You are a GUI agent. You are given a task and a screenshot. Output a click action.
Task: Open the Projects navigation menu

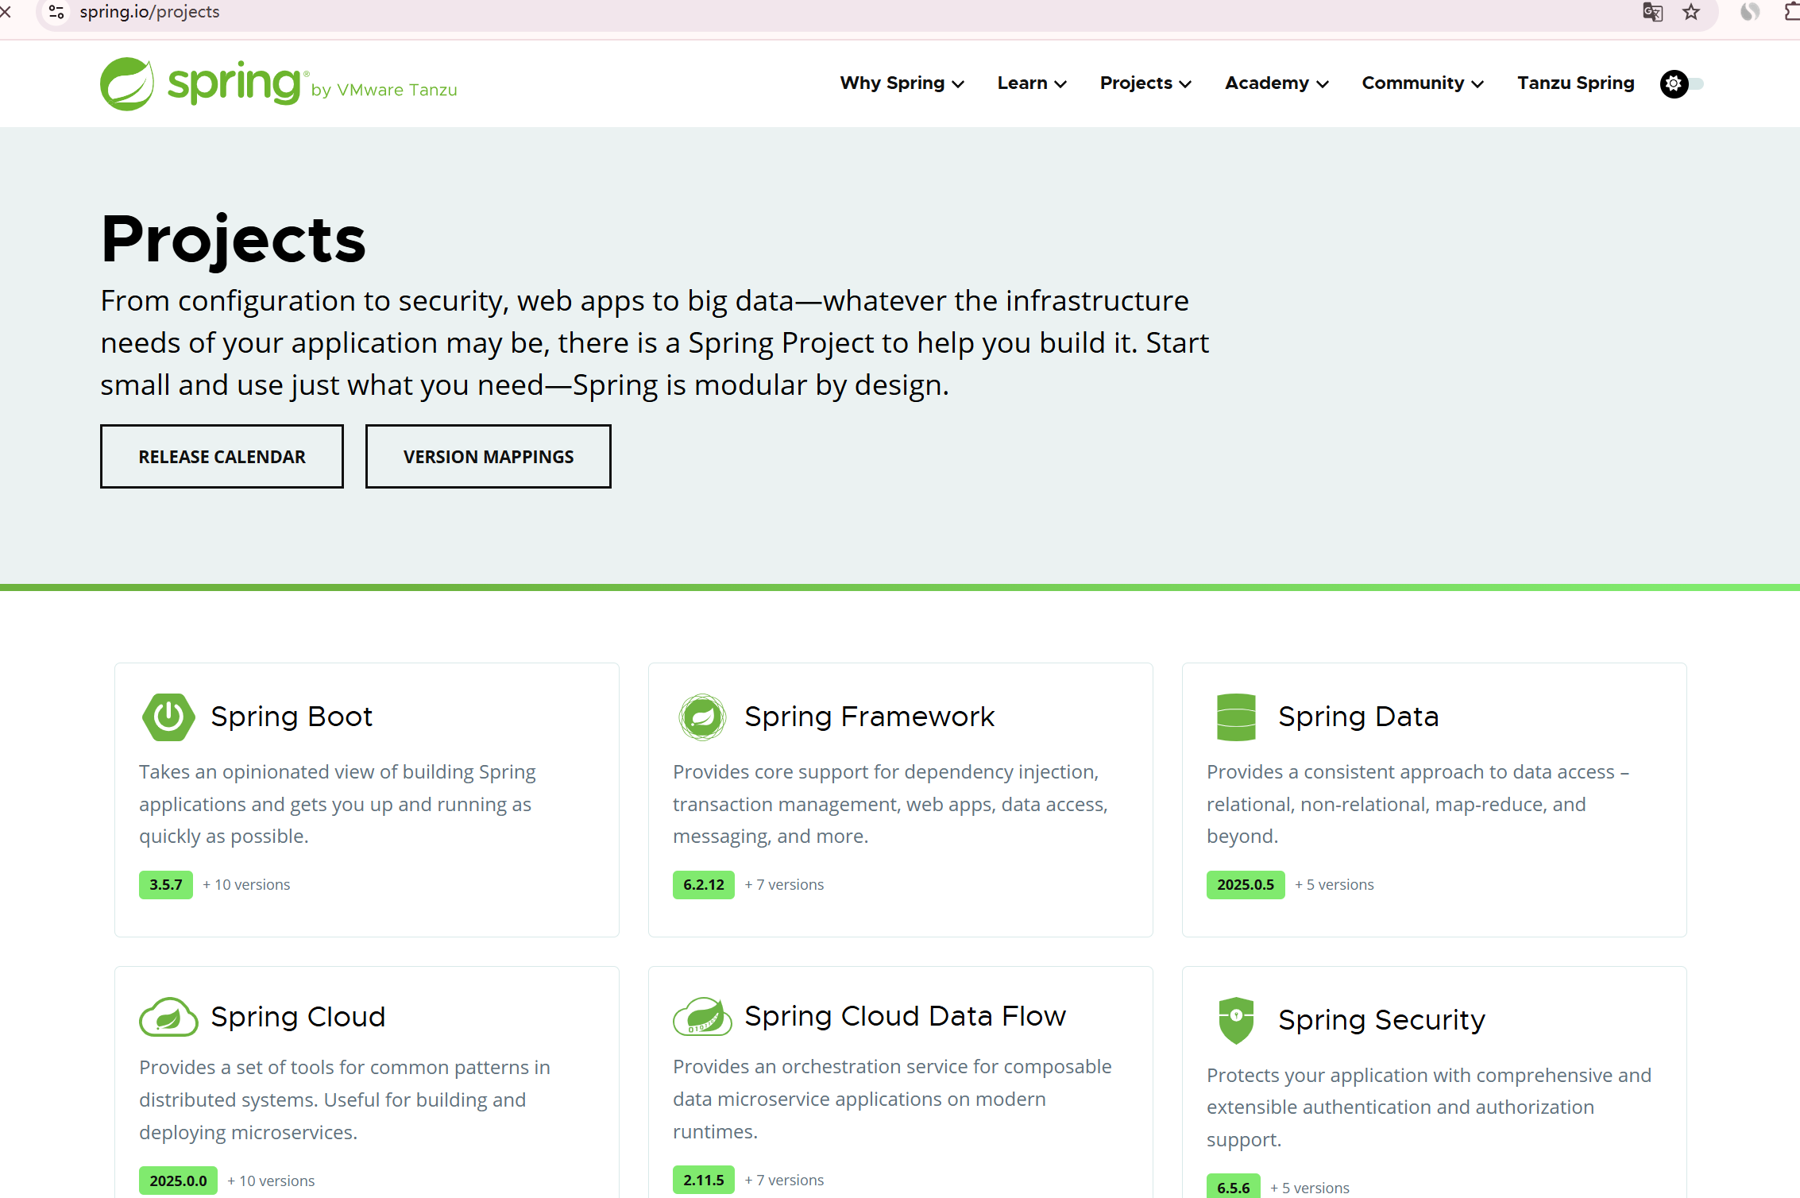pos(1145,83)
